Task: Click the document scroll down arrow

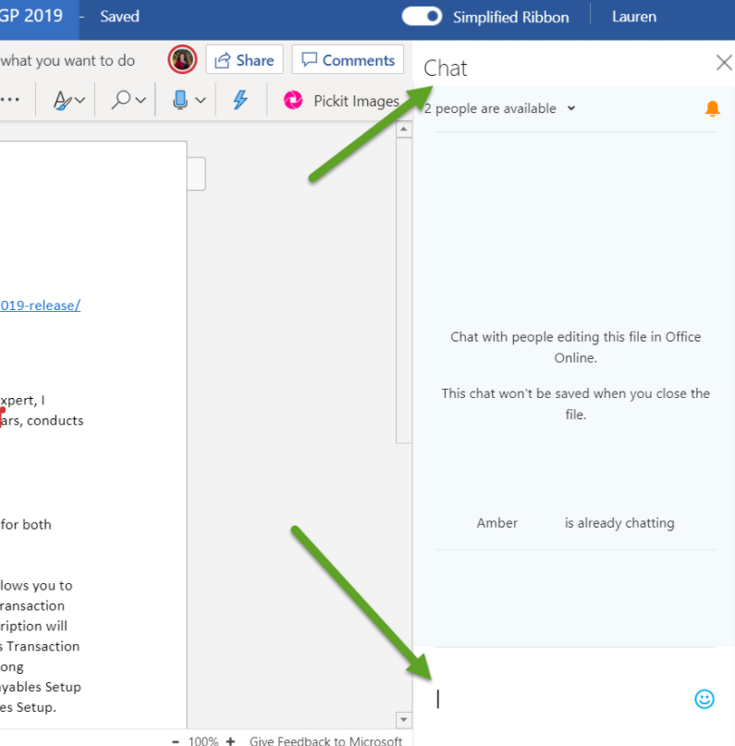Action: [x=403, y=719]
